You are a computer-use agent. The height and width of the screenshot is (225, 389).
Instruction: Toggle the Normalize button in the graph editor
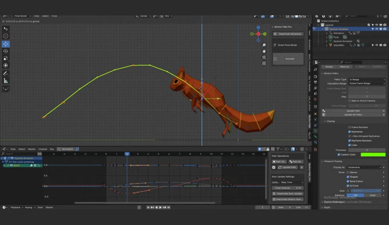66,149
